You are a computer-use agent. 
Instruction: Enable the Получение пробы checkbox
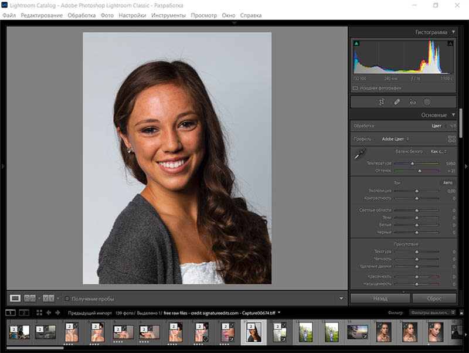(67, 298)
